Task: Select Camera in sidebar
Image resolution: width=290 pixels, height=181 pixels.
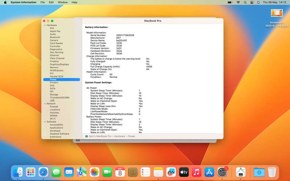Action: 54,40
